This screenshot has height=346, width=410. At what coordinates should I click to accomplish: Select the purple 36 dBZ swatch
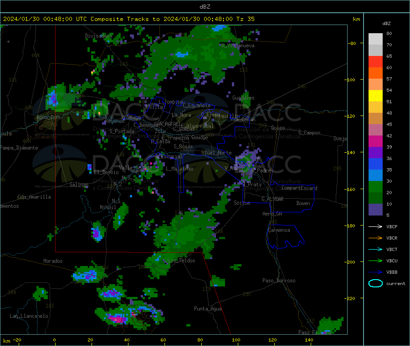point(375,153)
